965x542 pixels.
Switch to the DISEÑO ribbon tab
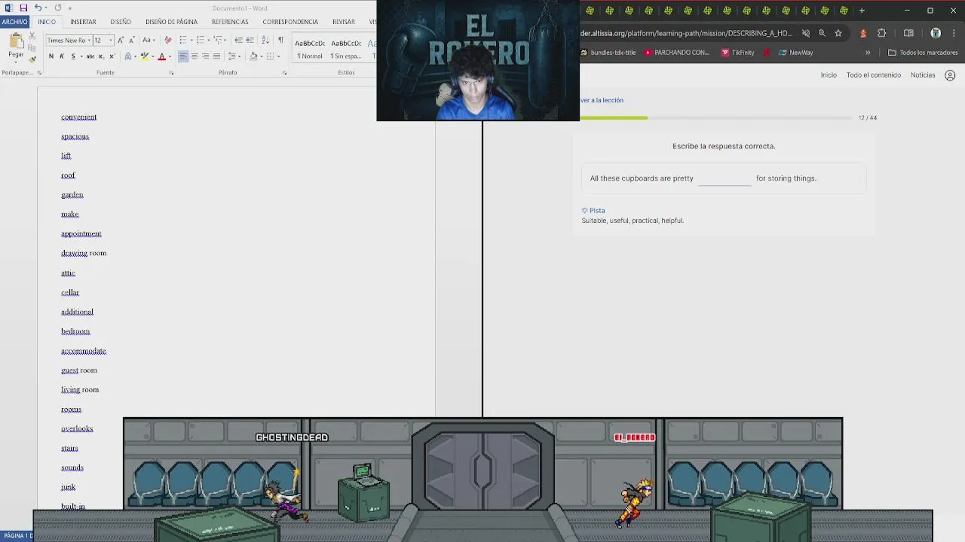click(x=121, y=22)
